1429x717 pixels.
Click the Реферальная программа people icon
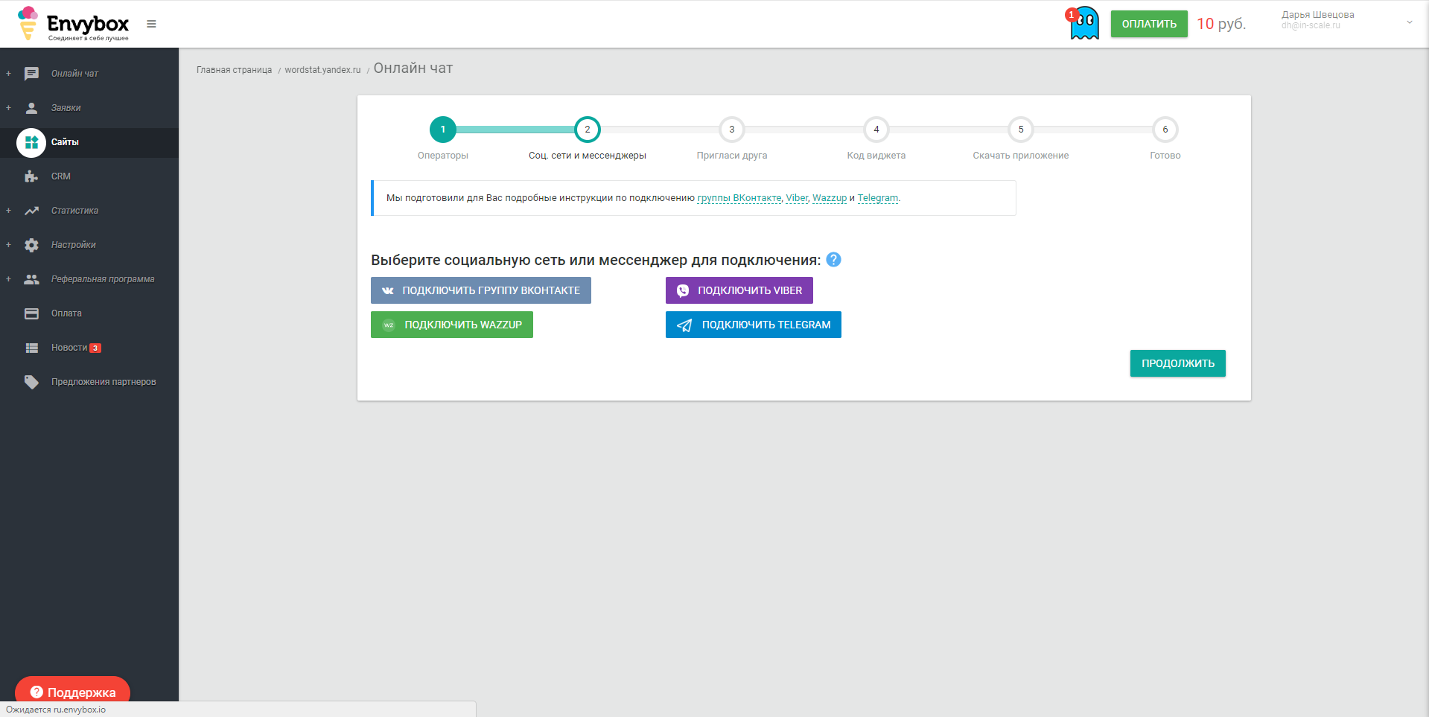tap(31, 279)
